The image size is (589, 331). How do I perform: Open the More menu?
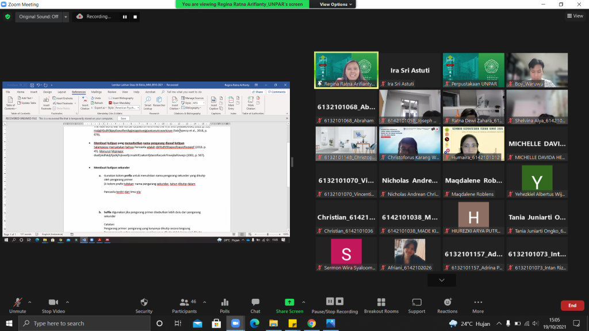[478, 302]
